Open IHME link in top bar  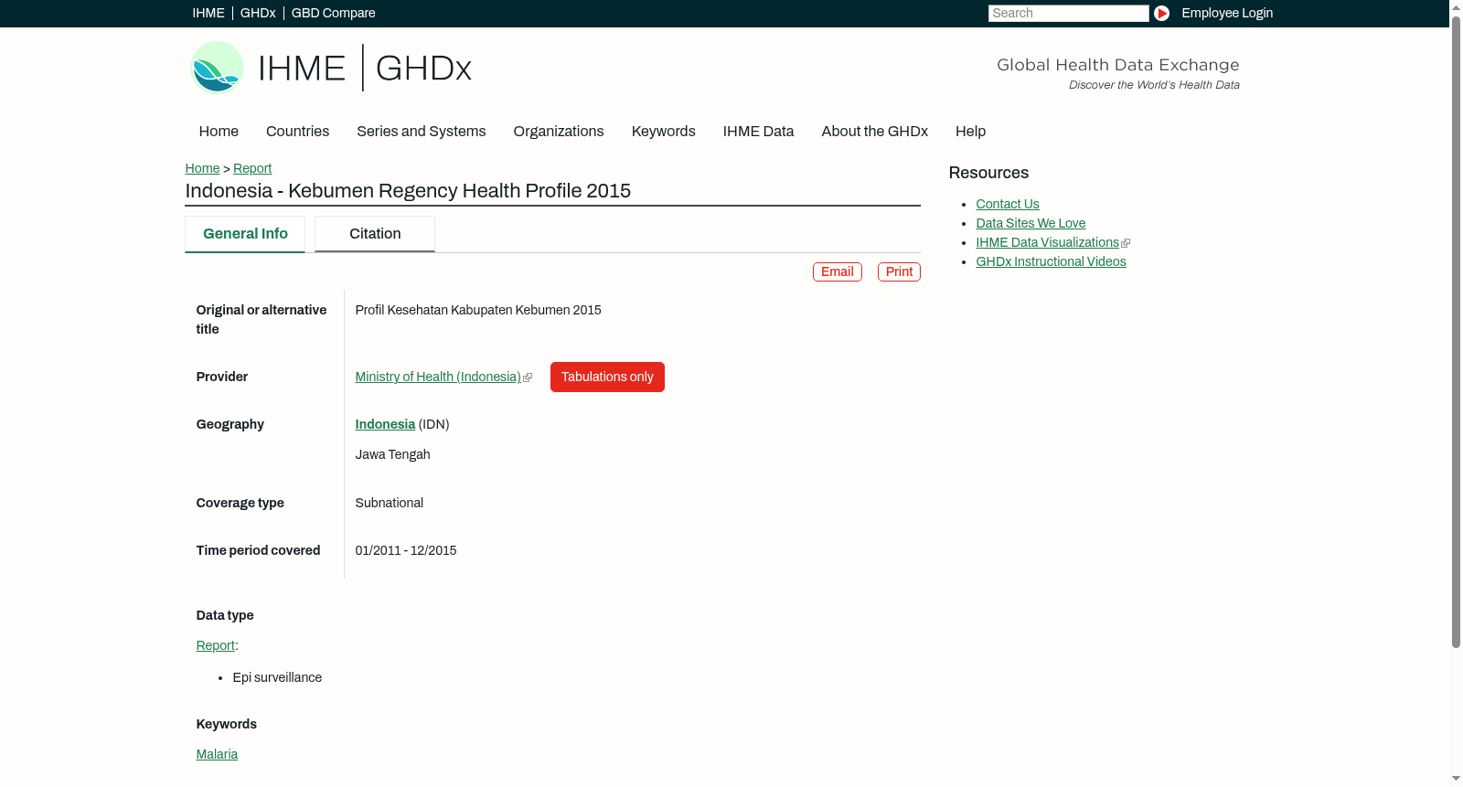click(x=208, y=13)
